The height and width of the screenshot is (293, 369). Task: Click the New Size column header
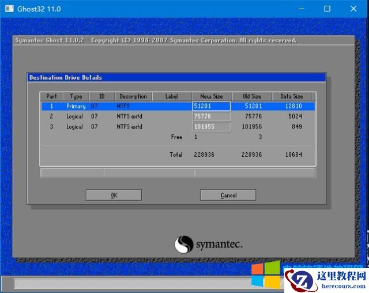click(212, 96)
